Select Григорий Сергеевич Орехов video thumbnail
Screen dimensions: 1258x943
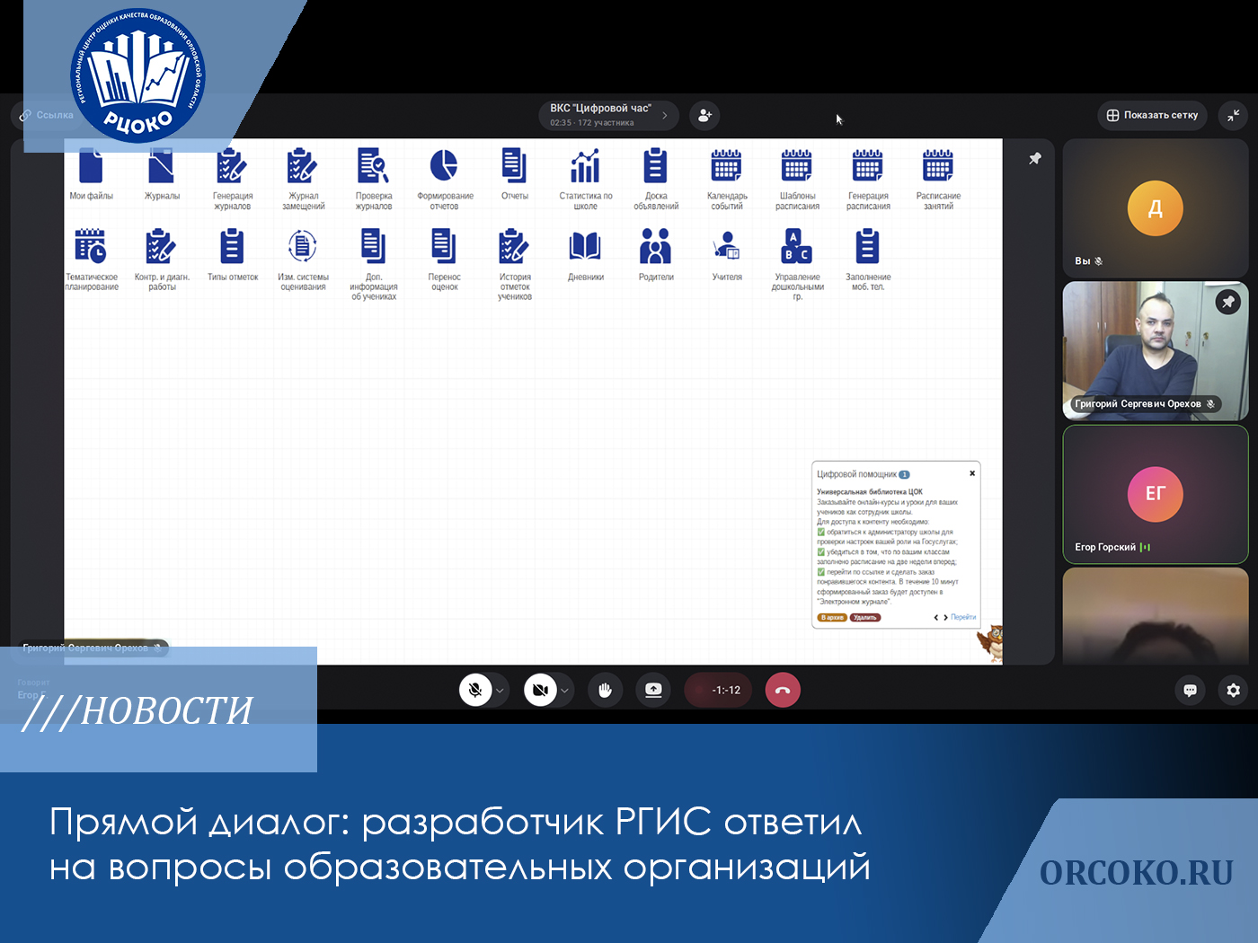tap(1155, 350)
